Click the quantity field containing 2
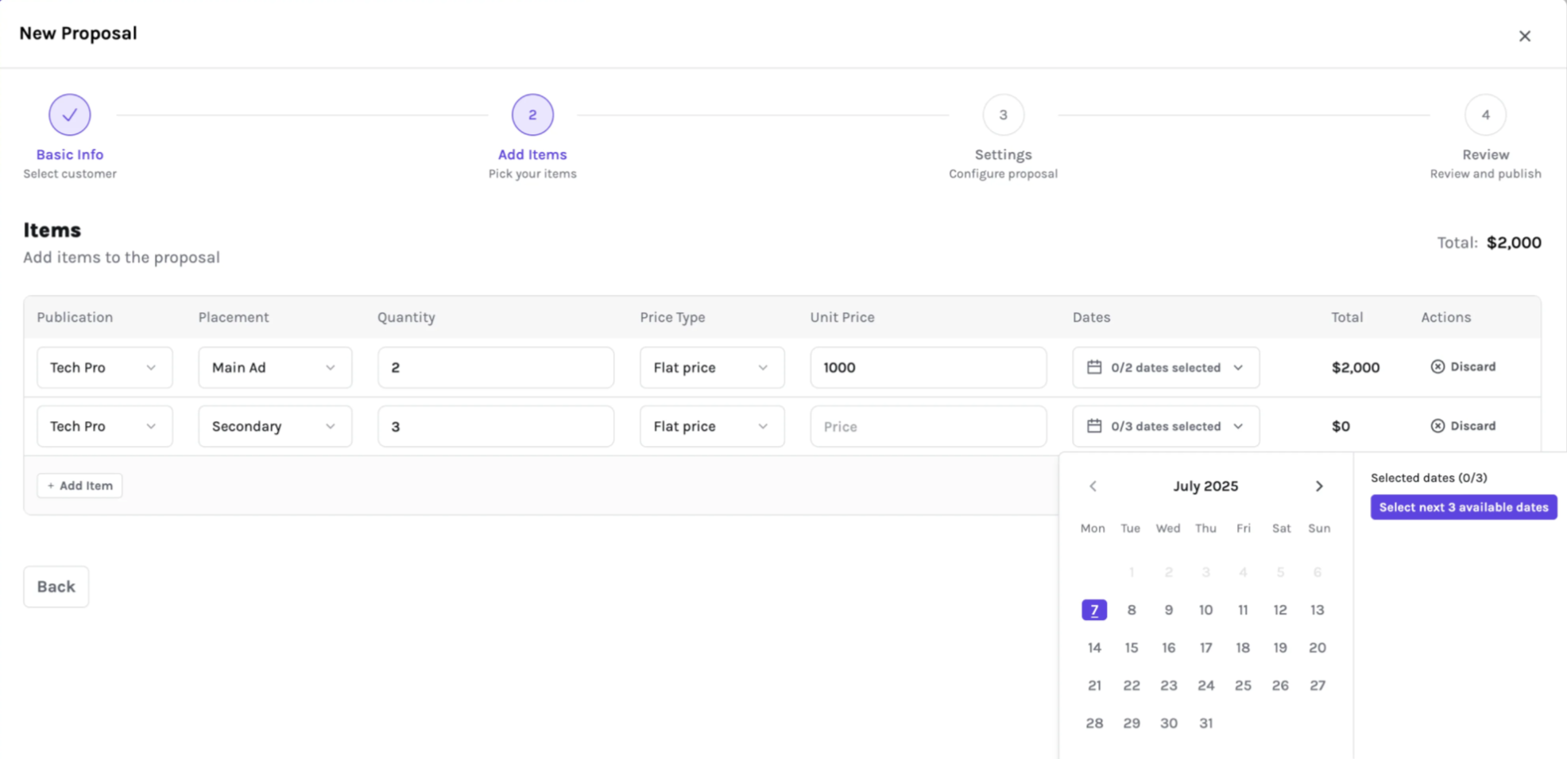The width and height of the screenshot is (1567, 759). (x=496, y=367)
